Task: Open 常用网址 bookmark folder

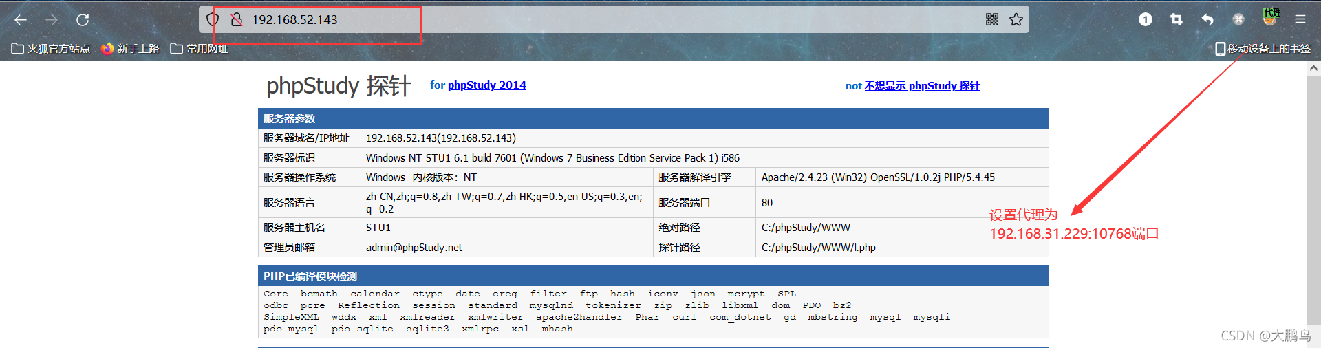Action: coord(200,48)
